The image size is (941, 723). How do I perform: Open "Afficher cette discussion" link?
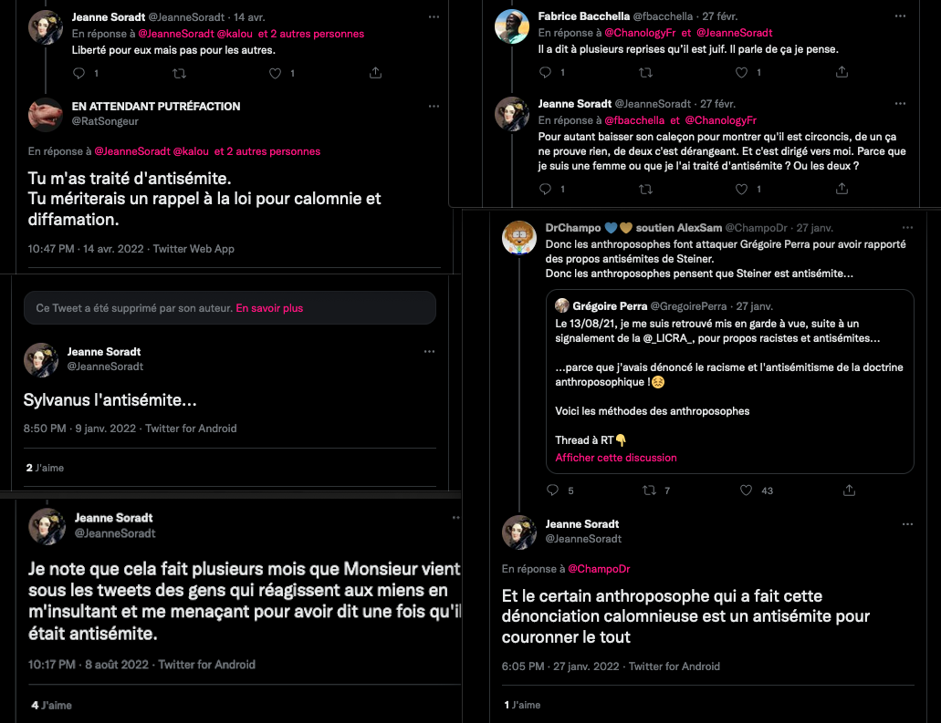pos(616,458)
